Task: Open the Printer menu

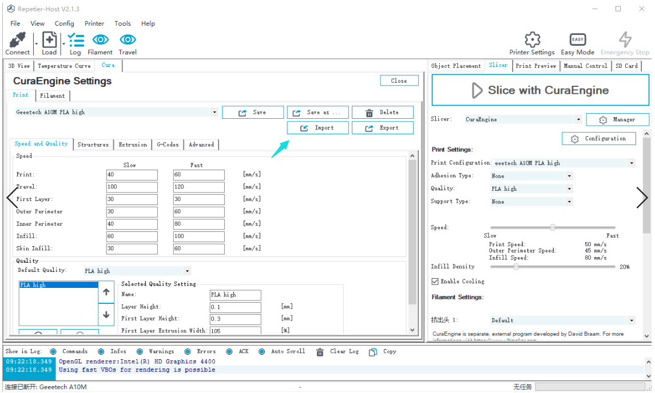Action: click(94, 23)
